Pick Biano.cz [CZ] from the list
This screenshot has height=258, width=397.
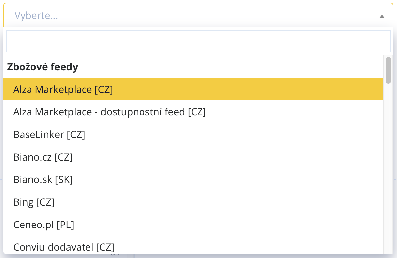pos(43,157)
